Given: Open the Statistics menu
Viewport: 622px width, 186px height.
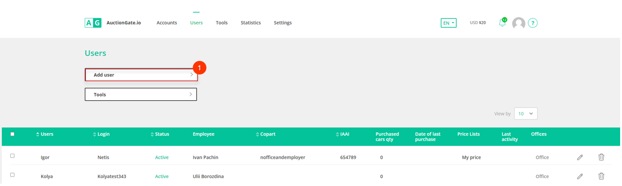Looking at the screenshot, I should pos(250,23).
